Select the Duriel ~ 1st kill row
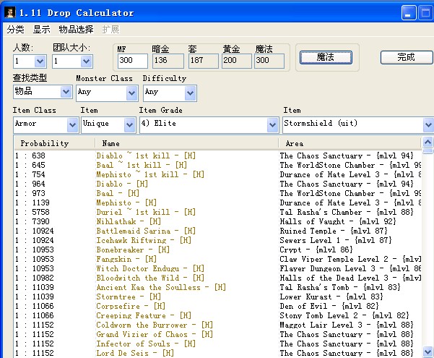The width and height of the screenshot is (434, 358). [217, 212]
